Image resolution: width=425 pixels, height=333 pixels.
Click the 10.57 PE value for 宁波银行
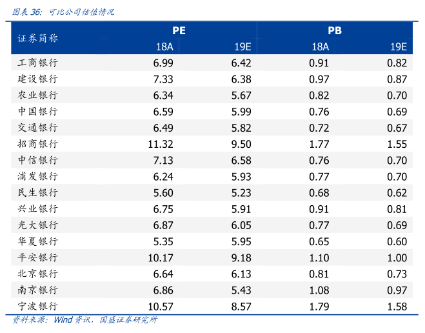[x=161, y=306]
